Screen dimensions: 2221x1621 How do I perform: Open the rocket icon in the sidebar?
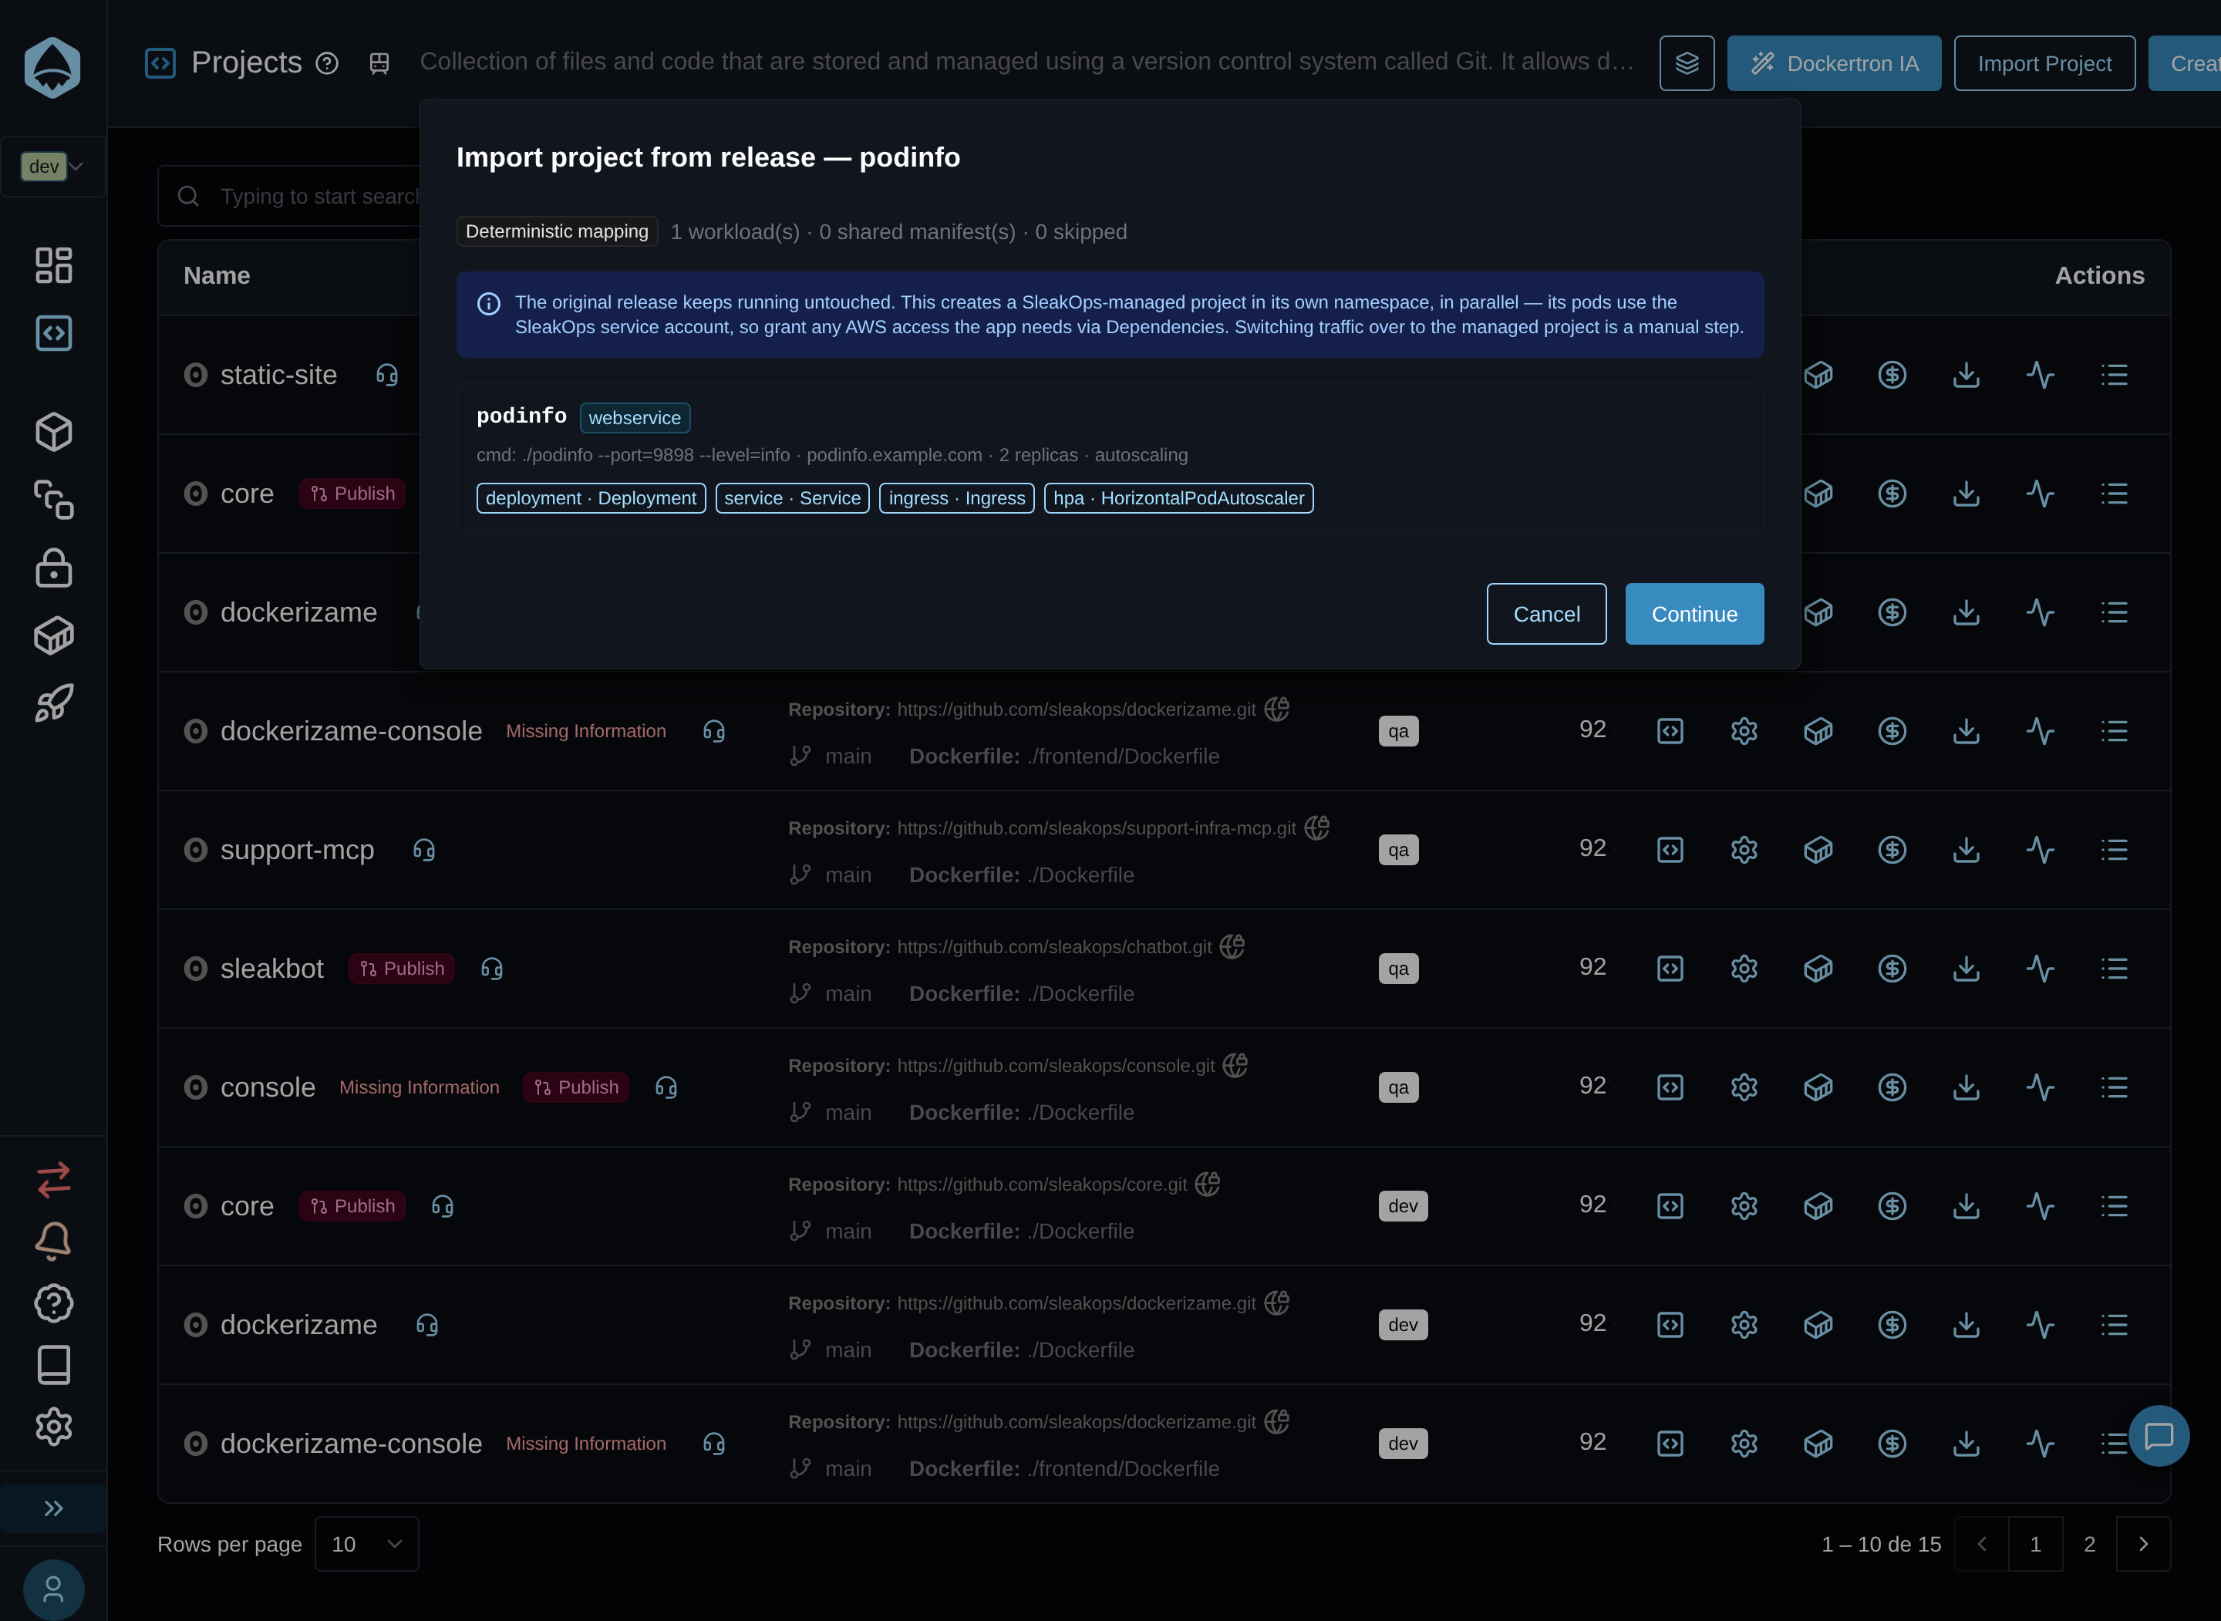tap(53, 703)
